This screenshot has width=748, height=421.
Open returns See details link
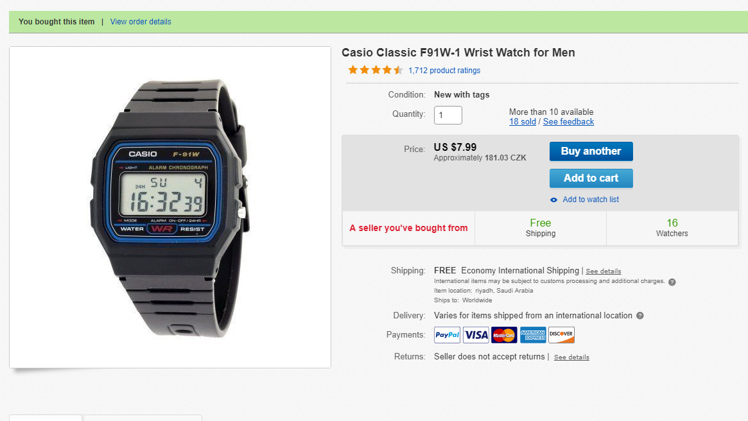click(571, 357)
